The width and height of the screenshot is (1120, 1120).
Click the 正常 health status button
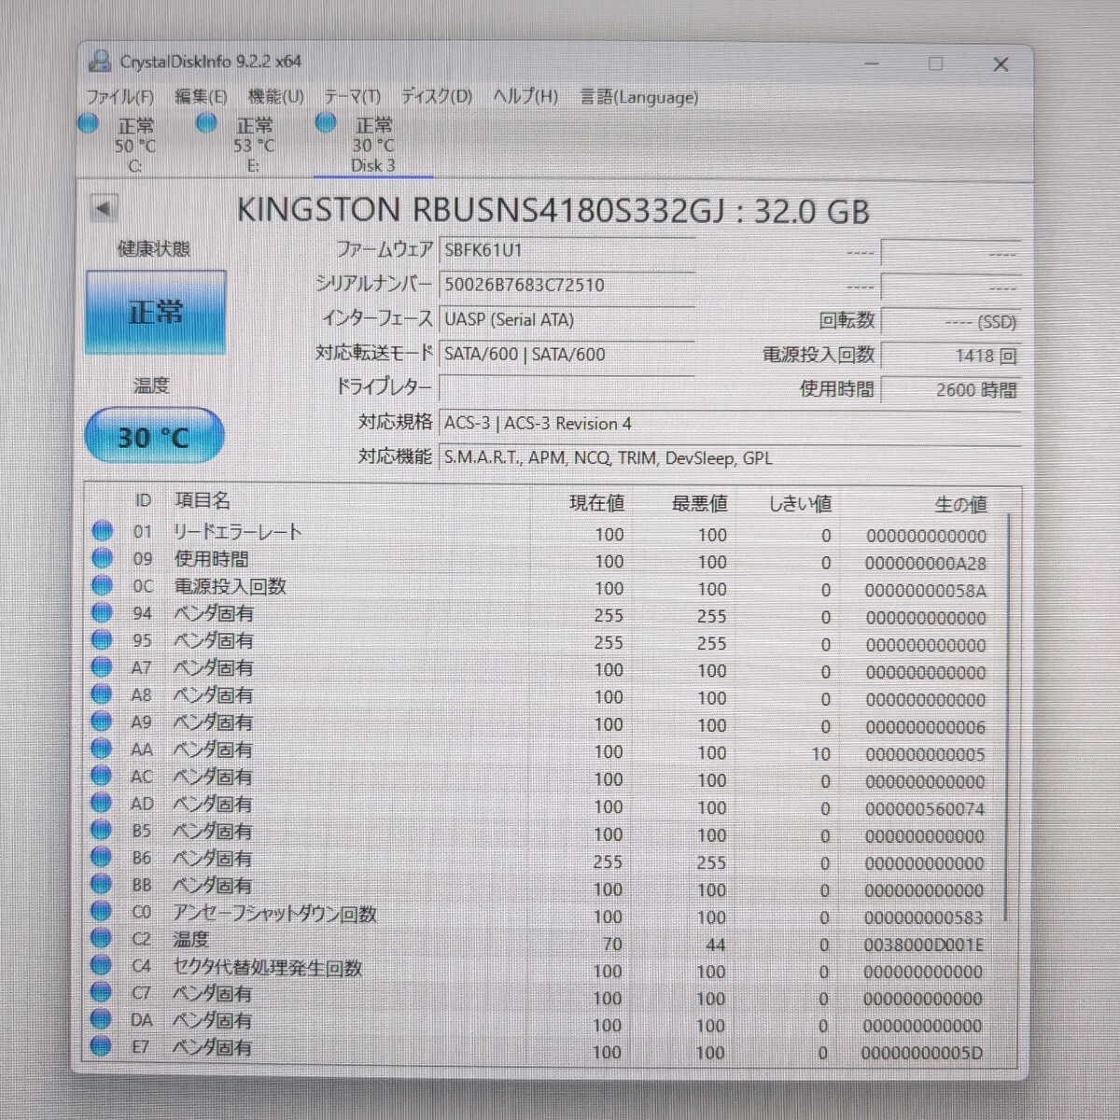pos(156,312)
